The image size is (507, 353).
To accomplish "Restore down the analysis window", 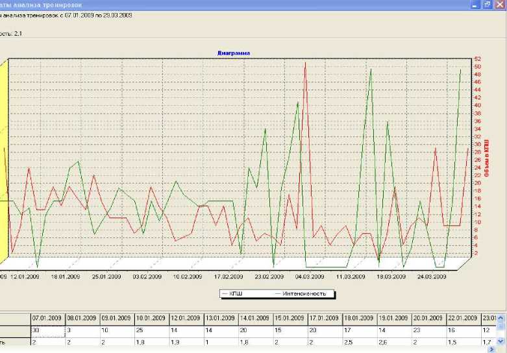I will tap(488, 5).
